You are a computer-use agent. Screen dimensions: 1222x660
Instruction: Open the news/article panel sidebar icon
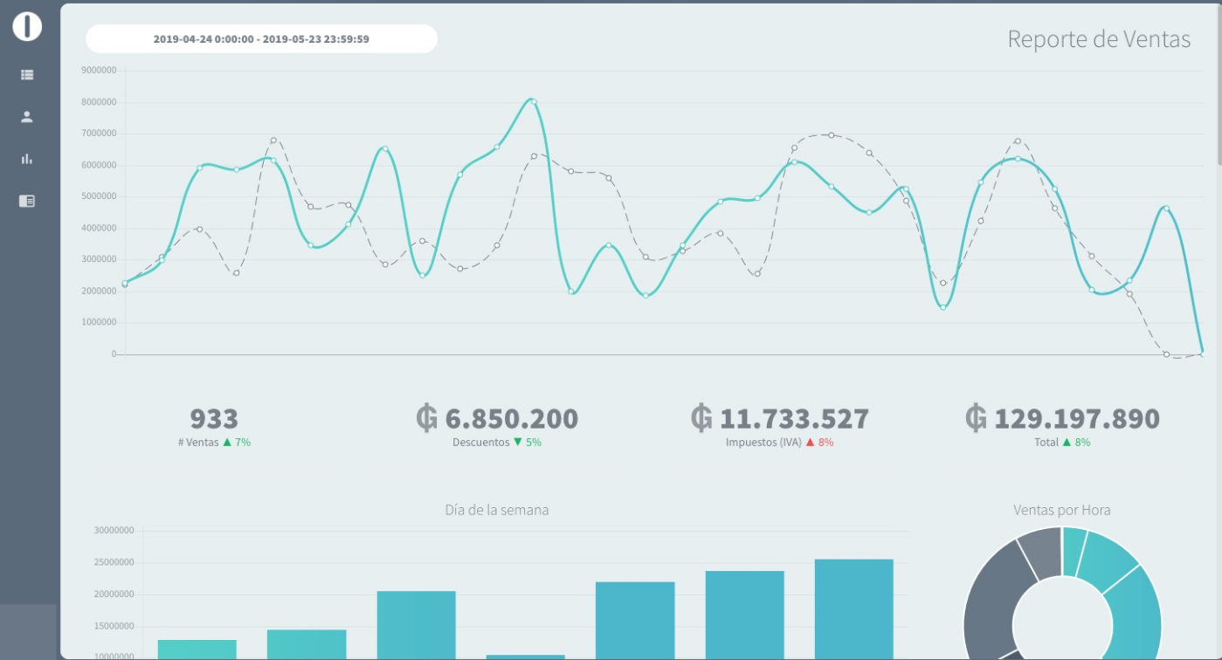click(27, 201)
